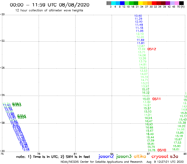Image resolution: width=187 pixels, height=164 pixels.
Task: Click the latitude -24 axis label
Action: (x=2, y=68)
